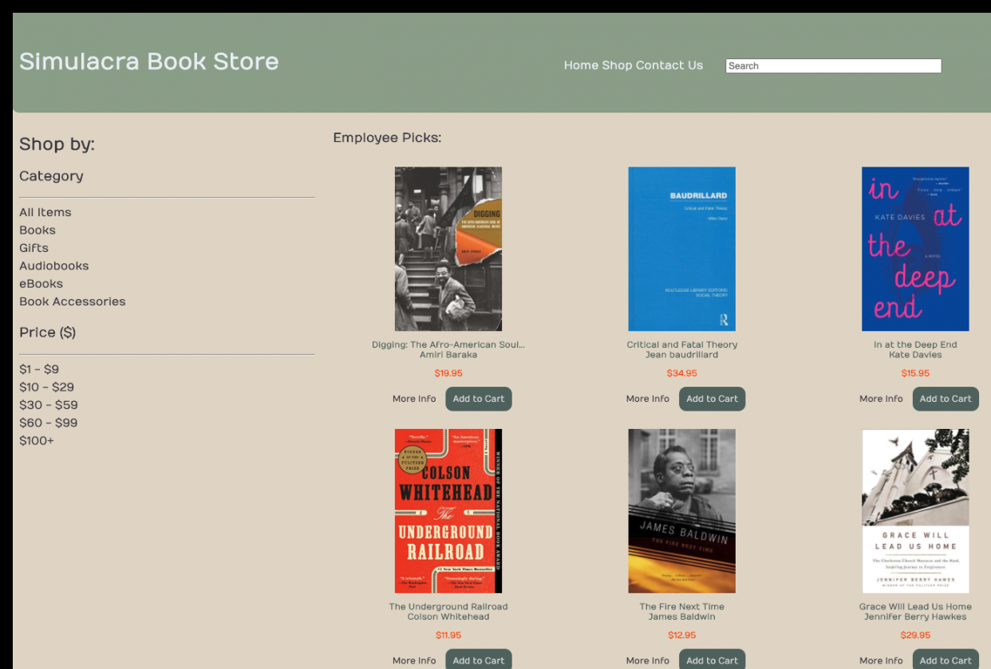
Task: View More Info for Grace Will Lead Us Home
Action: tap(881, 660)
